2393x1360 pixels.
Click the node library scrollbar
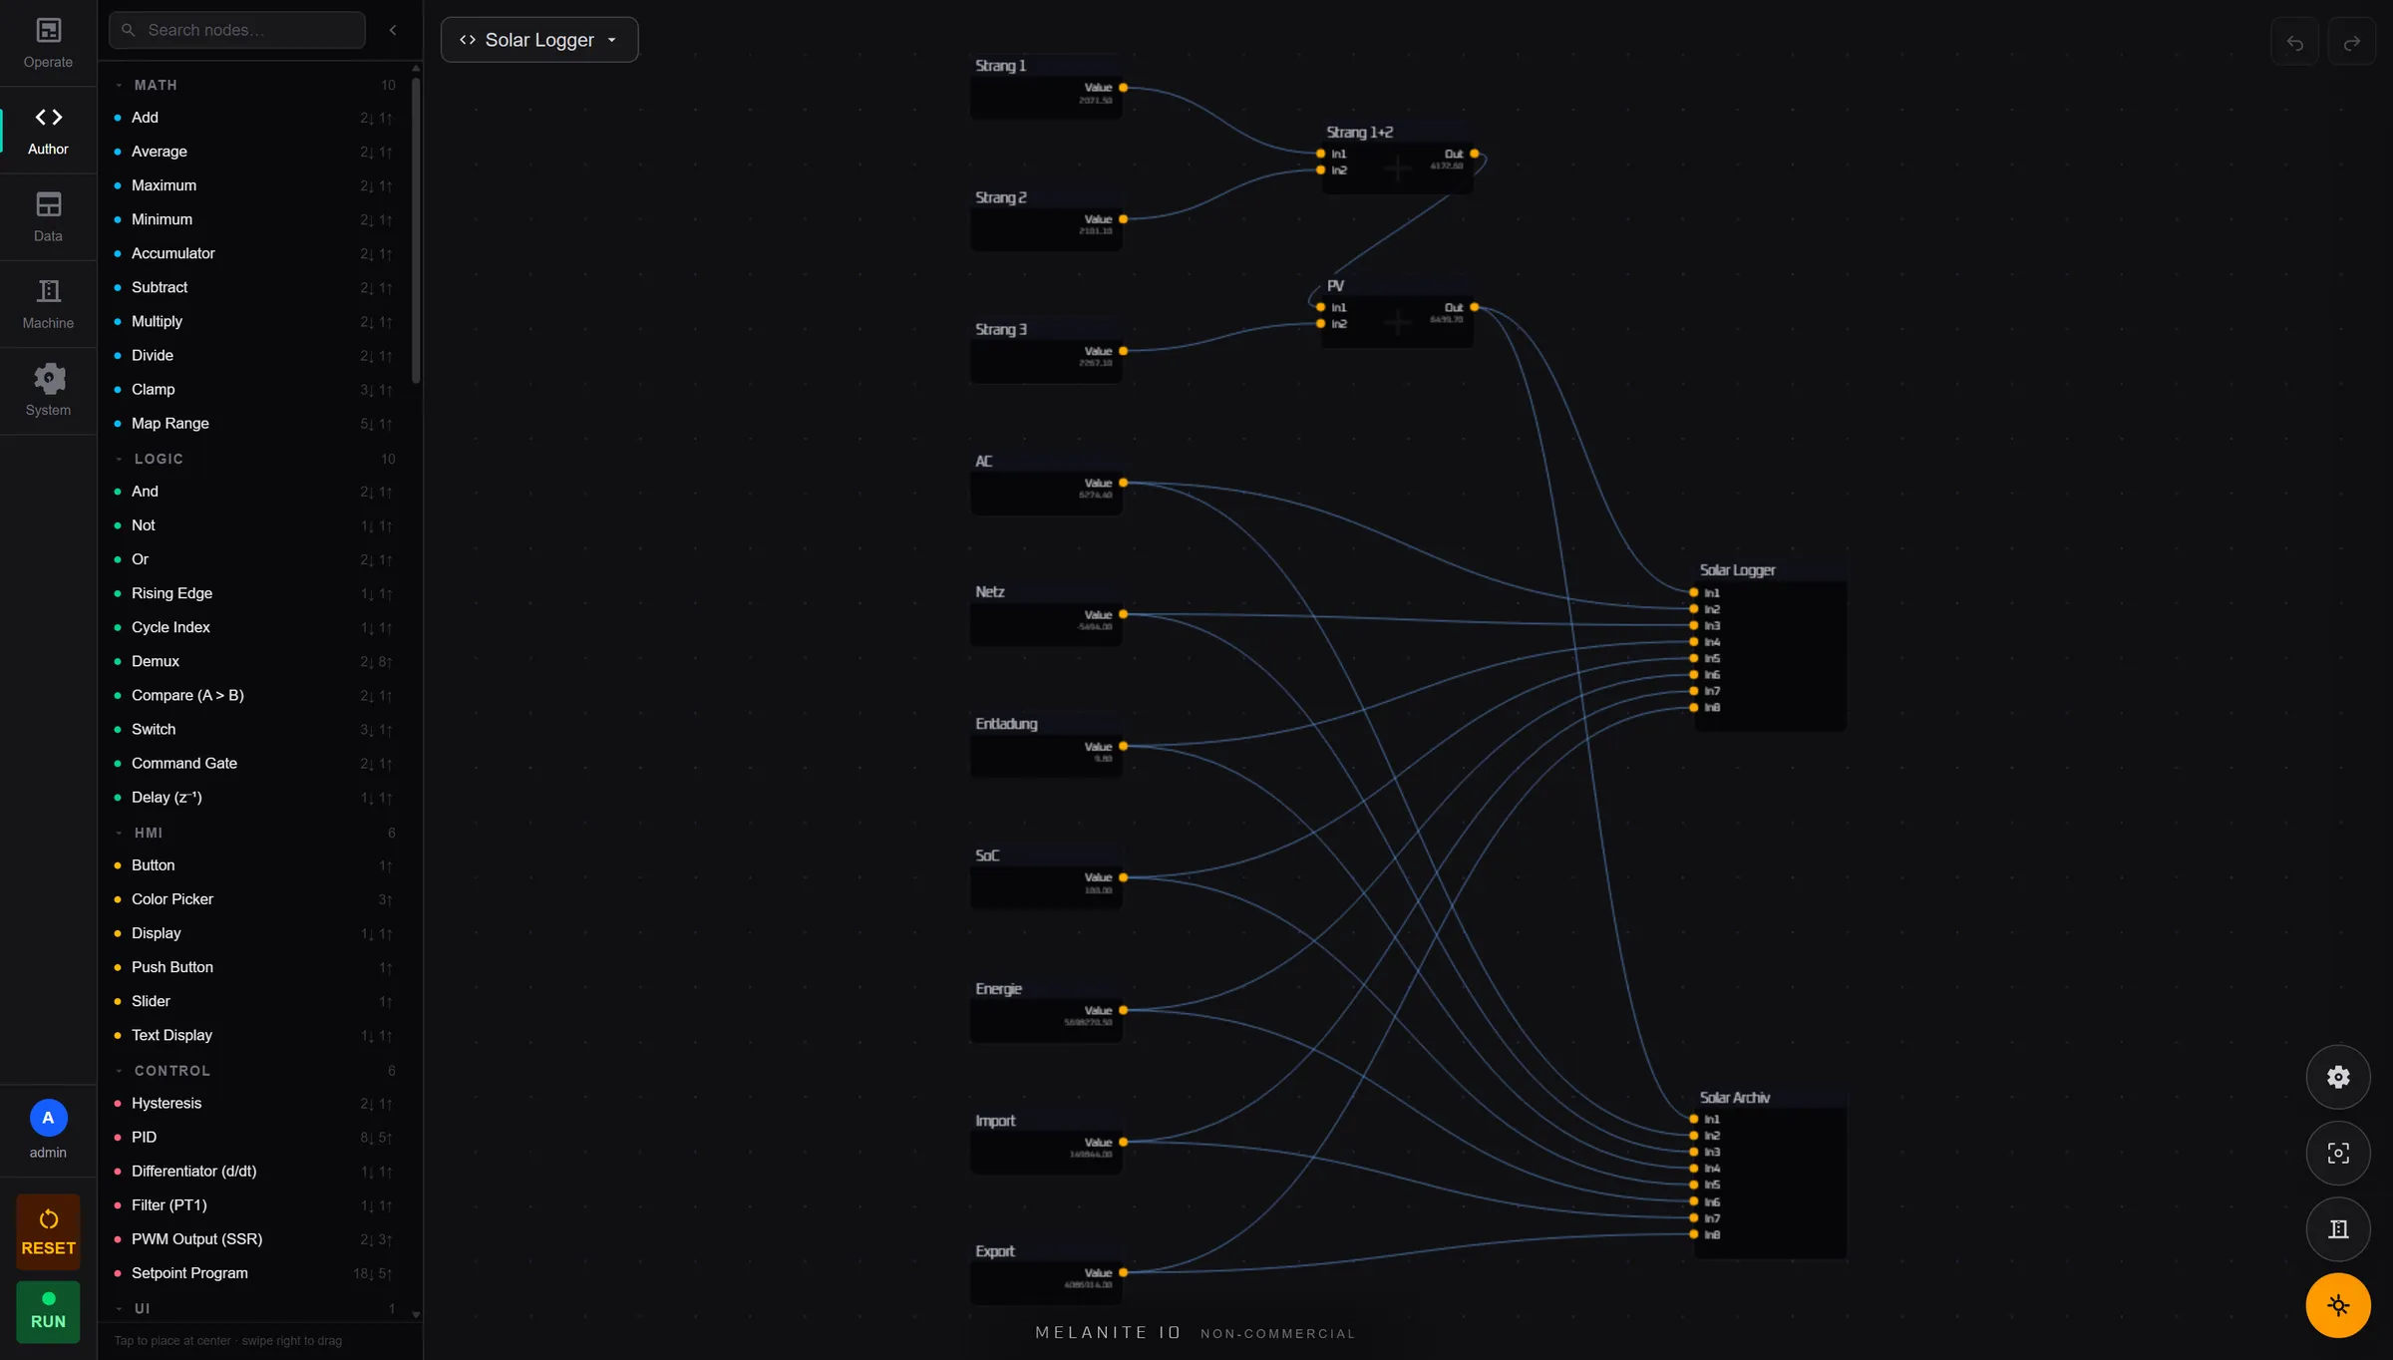416,229
